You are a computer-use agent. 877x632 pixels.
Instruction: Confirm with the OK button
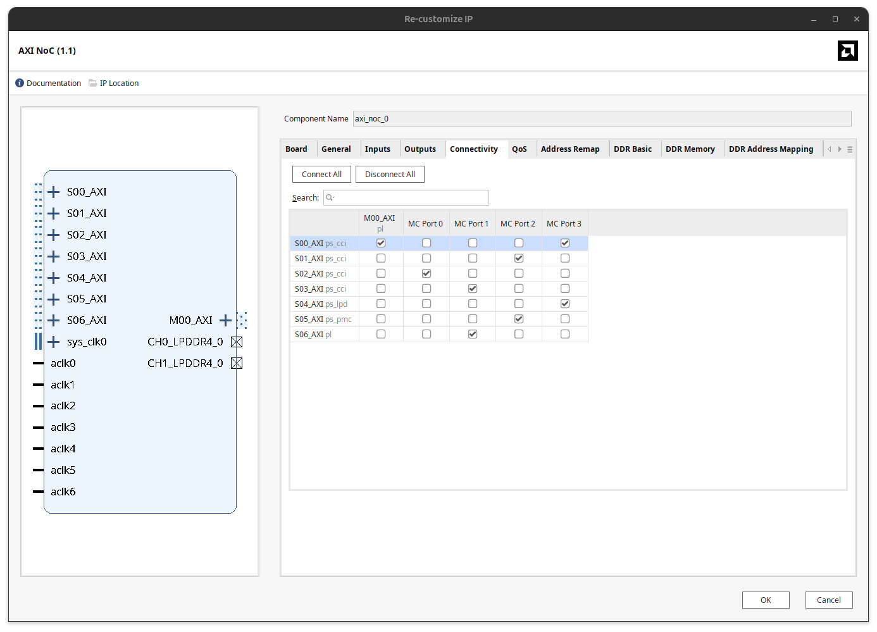[766, 600]
